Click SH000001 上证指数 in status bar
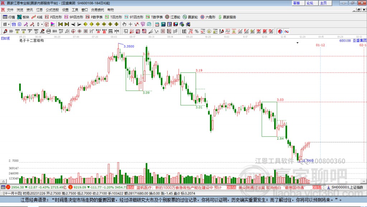The height and width of the screenshot is (207, 367). pos(347,187)
